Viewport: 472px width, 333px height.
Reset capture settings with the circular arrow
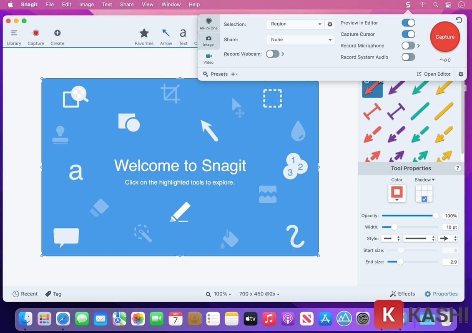pyautogui.click(x=459, y=20)
